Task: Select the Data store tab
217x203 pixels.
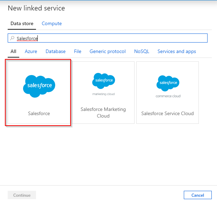Action: click(x=22, y=23)
